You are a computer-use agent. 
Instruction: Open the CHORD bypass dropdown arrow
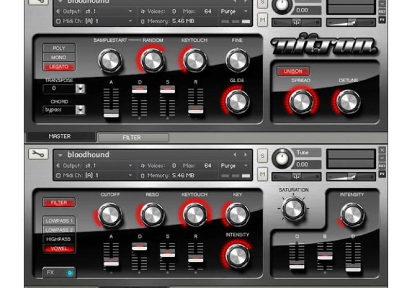tap(80, 110)
